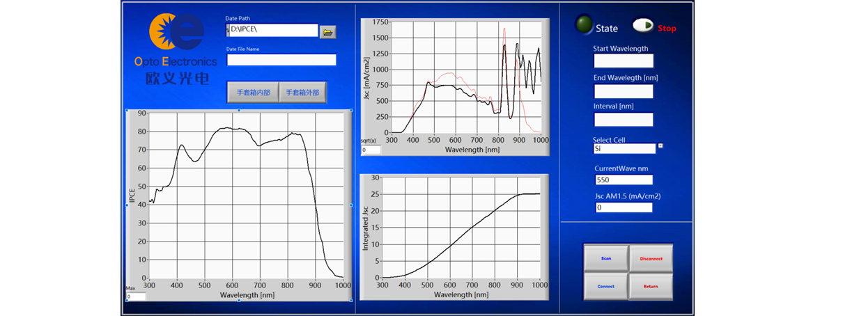Click the Date Path text field
The height and width of the screenshot is (316, 843).
point(272,31)
